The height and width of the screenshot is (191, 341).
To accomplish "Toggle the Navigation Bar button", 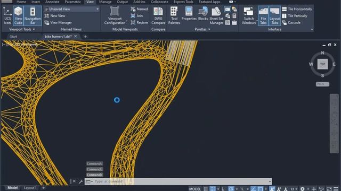I will pyautogui.click(x=33, y=16).
